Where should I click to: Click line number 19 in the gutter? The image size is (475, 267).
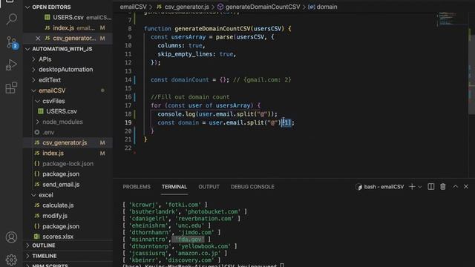[128, 122]
